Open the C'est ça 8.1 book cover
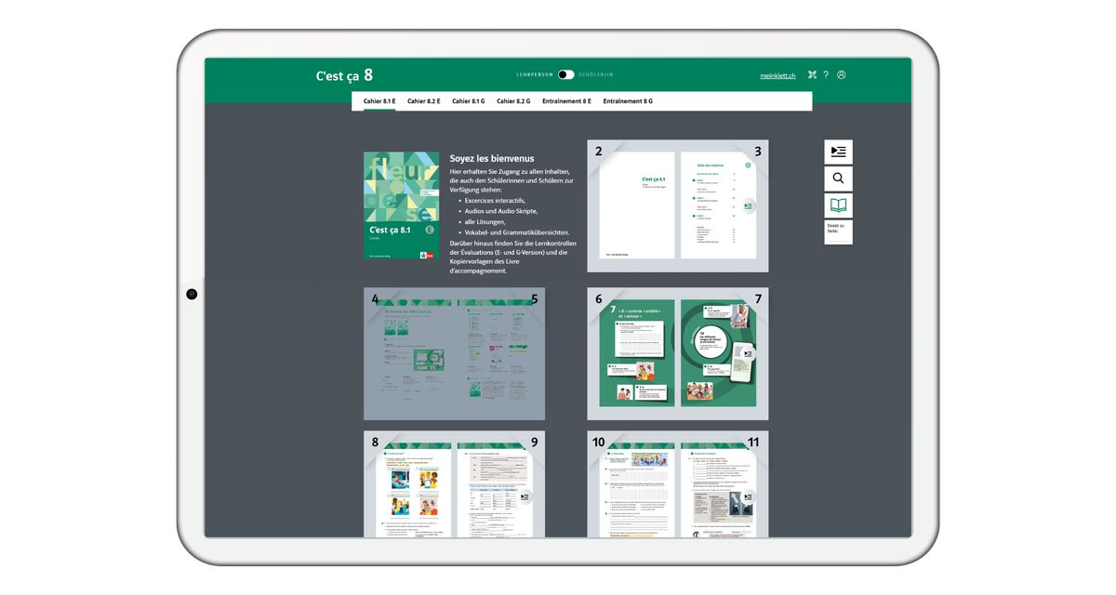Screen dimensions: 1116x595 coord(401,205)
